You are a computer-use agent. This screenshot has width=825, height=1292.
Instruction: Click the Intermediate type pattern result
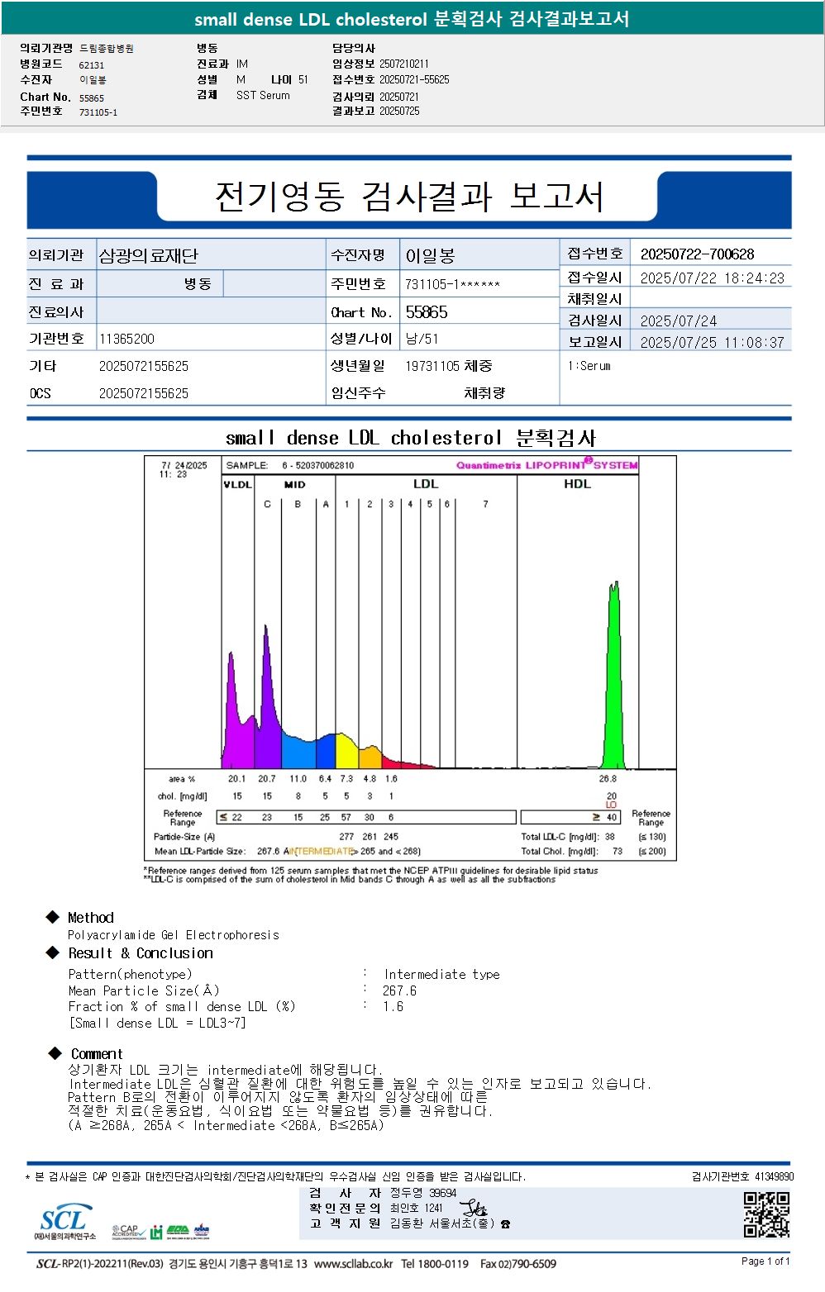(441, 975)
